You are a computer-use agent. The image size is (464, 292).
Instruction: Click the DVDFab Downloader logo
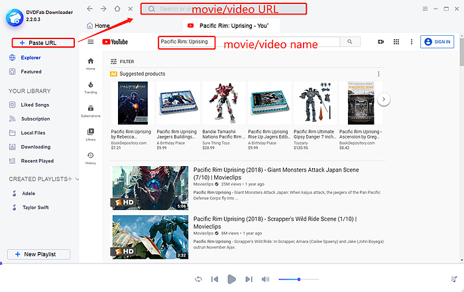pos(15,17)
